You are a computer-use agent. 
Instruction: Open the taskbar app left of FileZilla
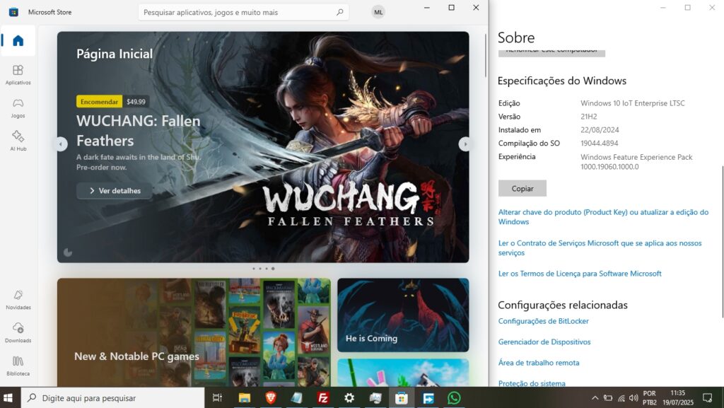(297, 398)
